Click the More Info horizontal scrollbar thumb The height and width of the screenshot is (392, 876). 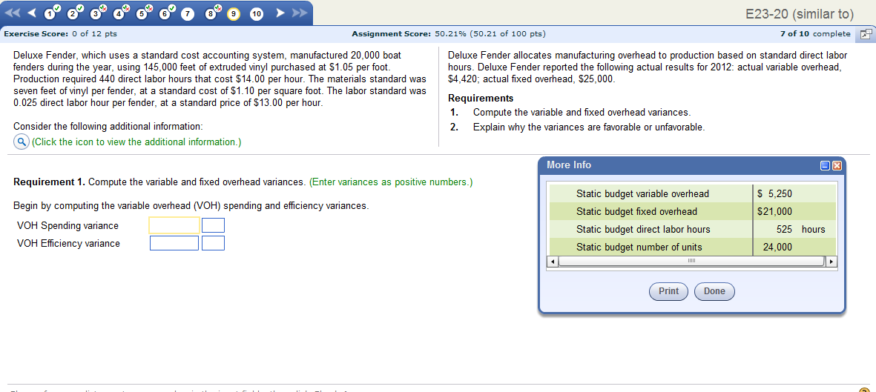click(691, 262)
